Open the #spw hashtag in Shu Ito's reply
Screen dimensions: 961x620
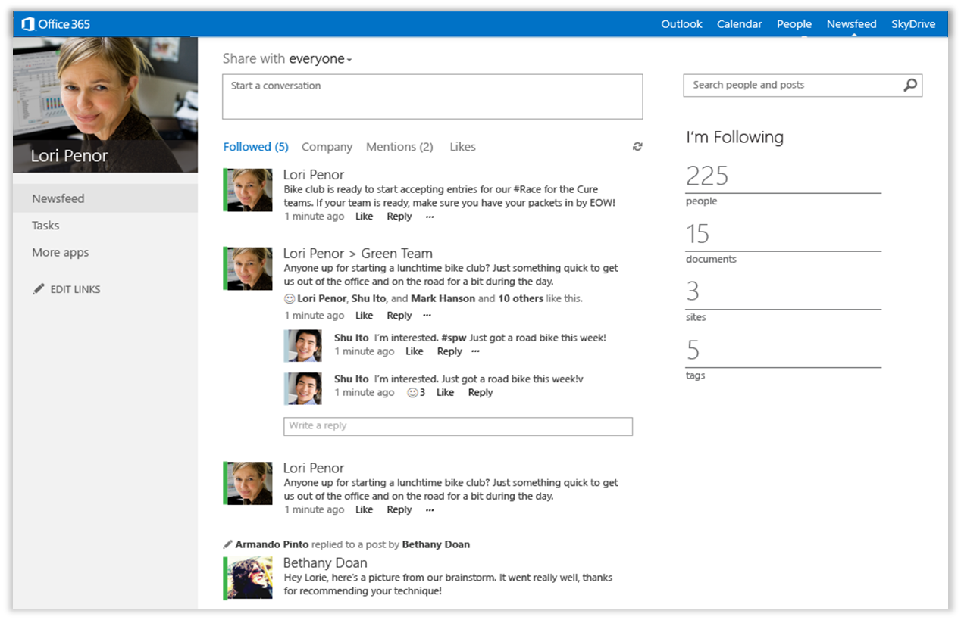point(453,338)
